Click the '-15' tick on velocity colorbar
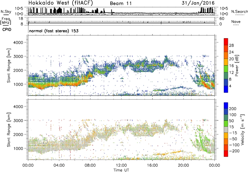 click(233, 133)
